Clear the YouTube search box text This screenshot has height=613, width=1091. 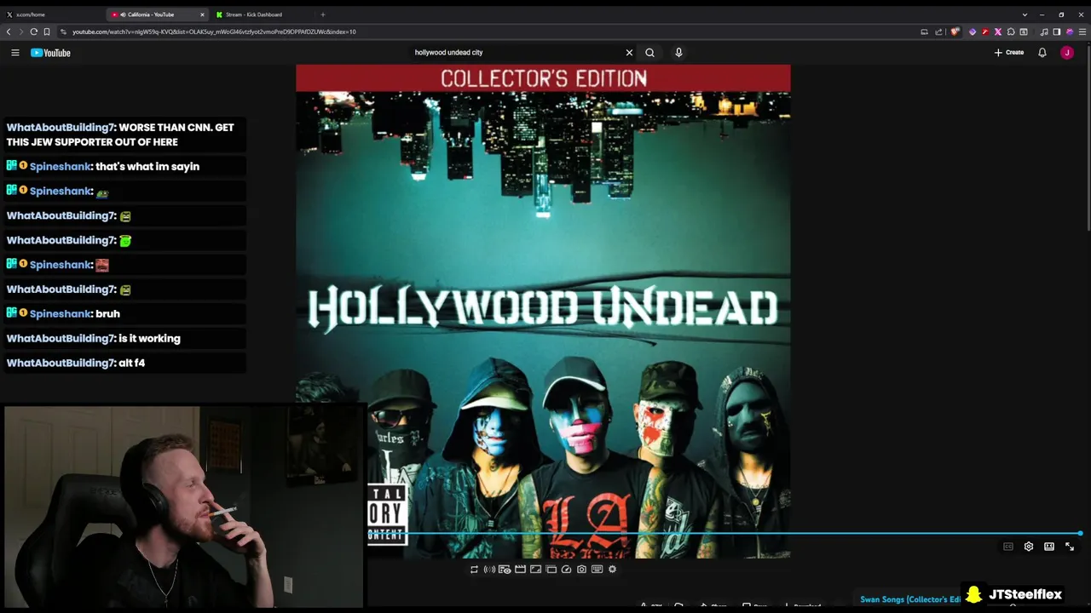(x=629, y=53)
